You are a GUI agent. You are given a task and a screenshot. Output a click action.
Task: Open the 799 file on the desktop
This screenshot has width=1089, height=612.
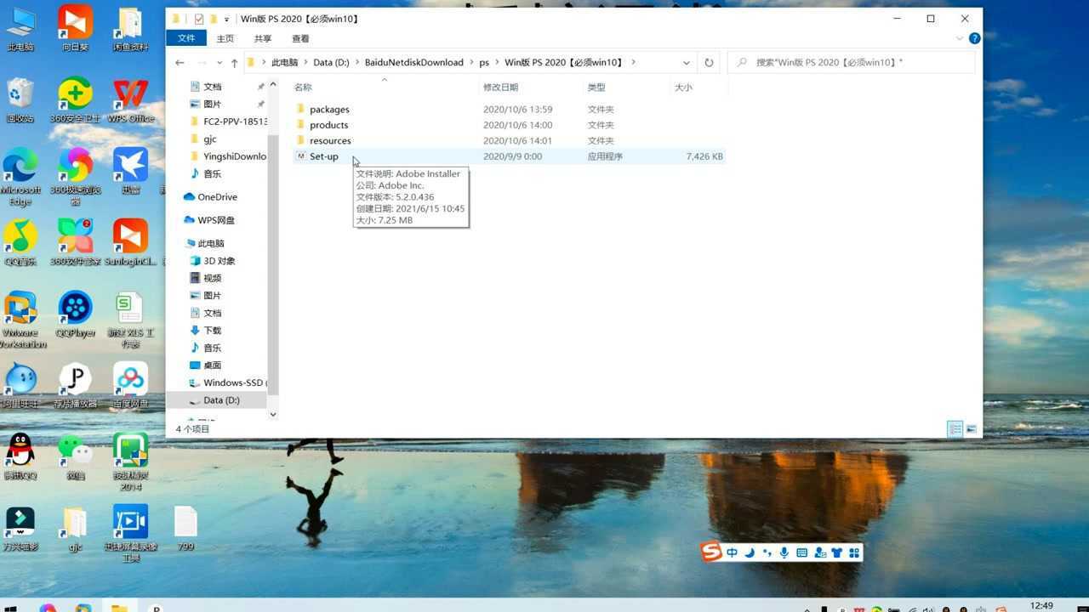(x=185, y=529)
